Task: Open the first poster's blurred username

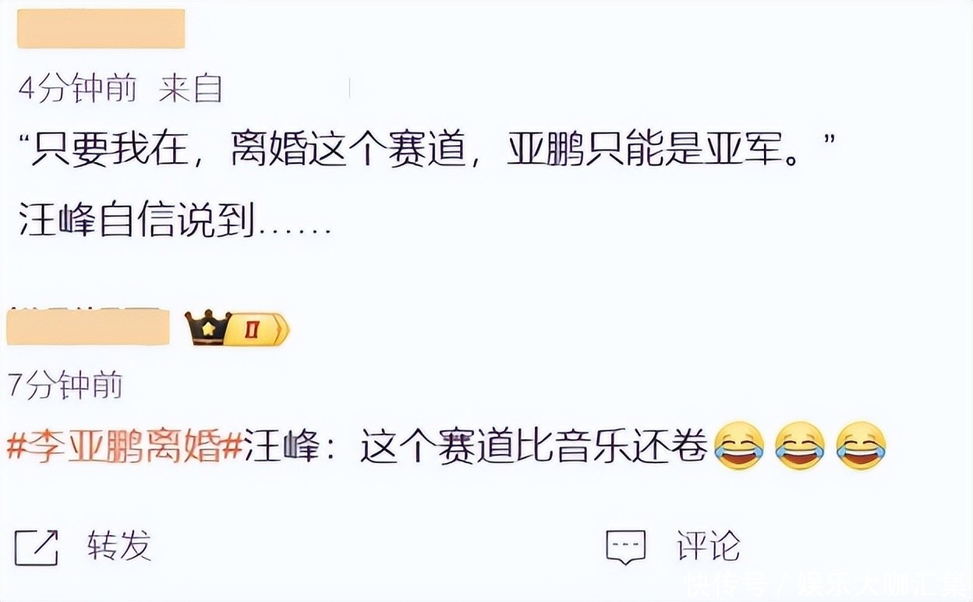Action: 101,29
